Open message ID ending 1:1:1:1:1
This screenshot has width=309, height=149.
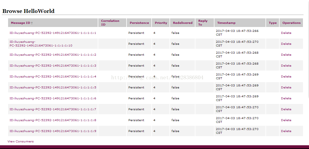click(x=53, y=33)
